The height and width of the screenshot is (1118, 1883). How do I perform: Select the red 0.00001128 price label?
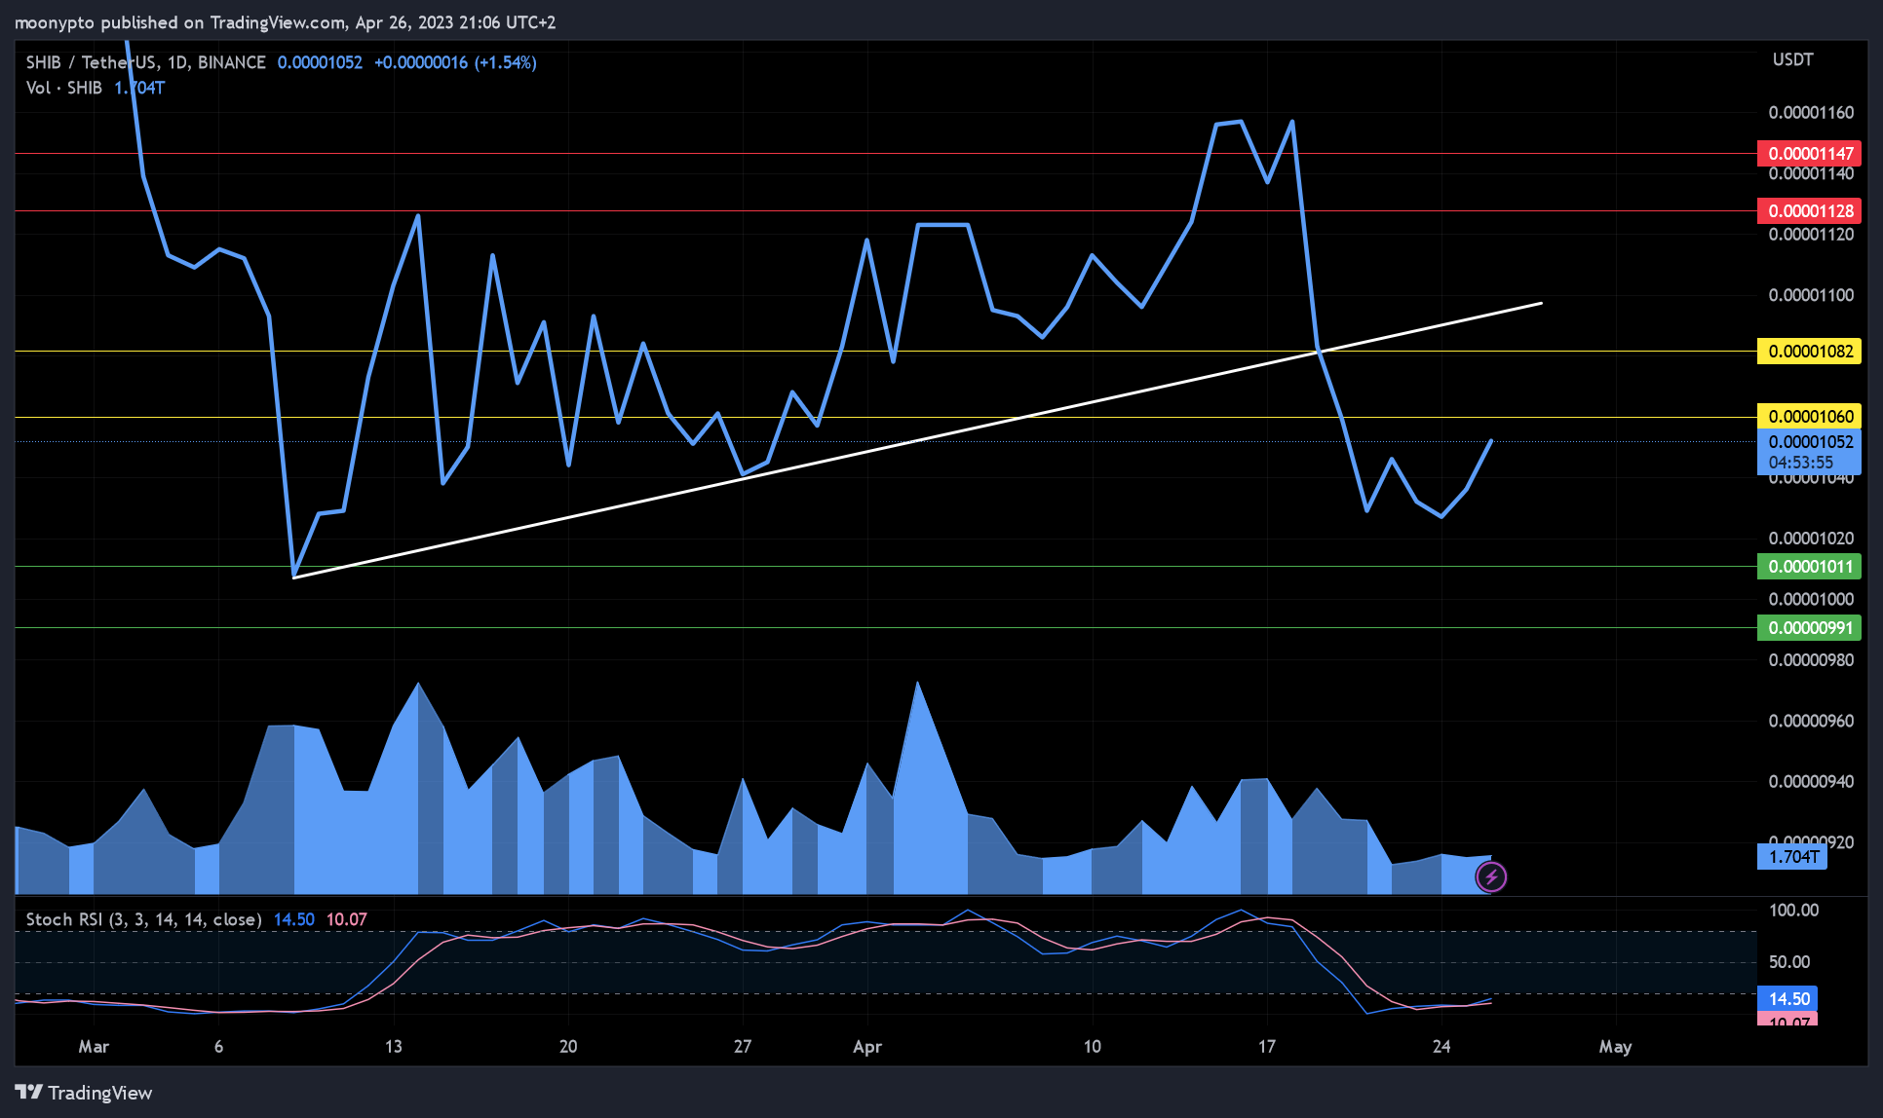(1810, 211)
